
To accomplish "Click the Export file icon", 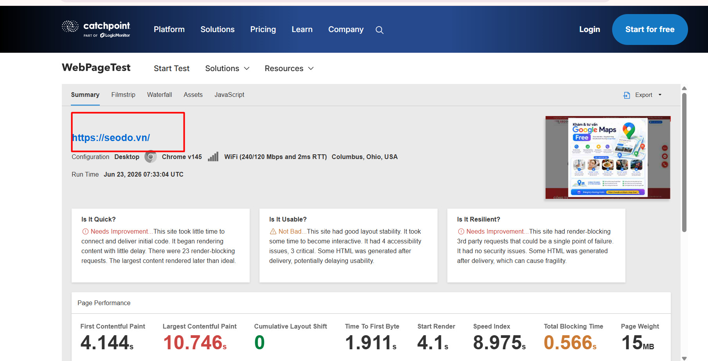I will (627, 95).
